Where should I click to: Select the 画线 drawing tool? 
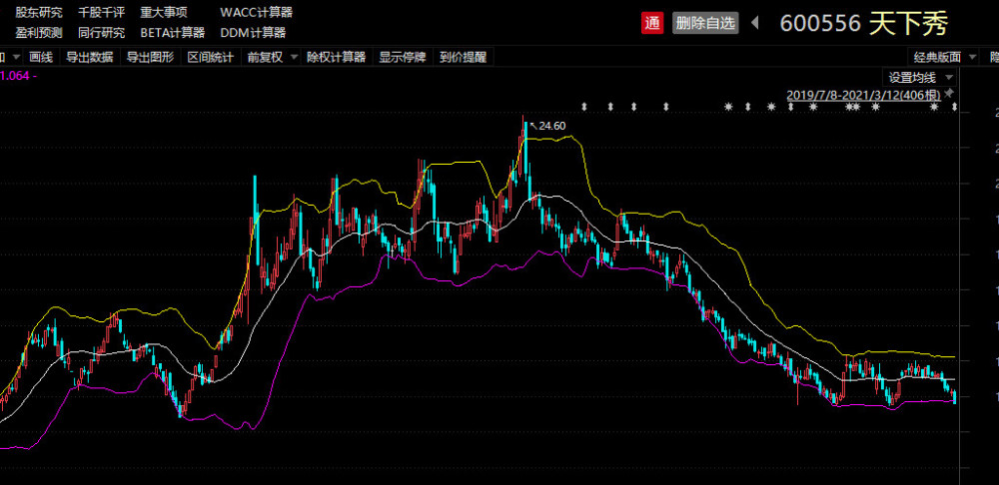(x=41, y=57)
